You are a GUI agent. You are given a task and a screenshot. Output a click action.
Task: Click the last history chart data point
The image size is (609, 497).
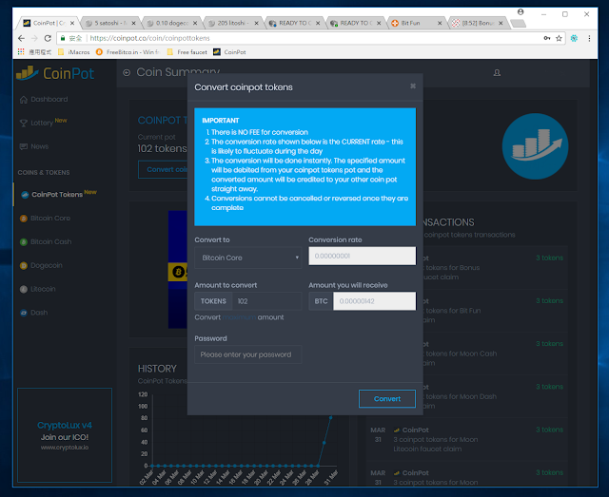pyautogui.click(x=331, y=417)
